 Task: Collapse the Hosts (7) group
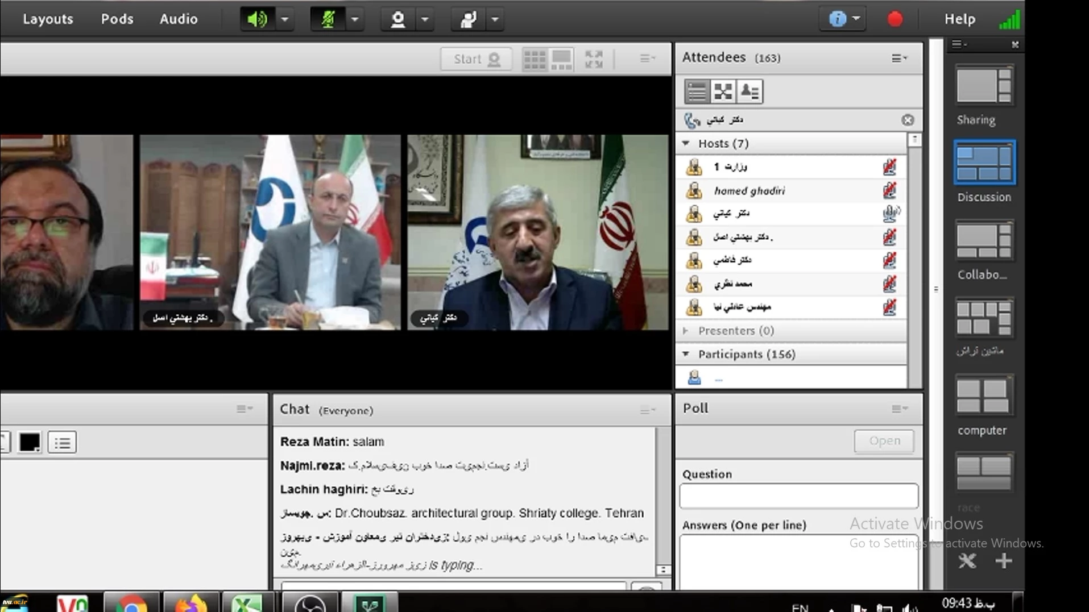coord(686,143)
